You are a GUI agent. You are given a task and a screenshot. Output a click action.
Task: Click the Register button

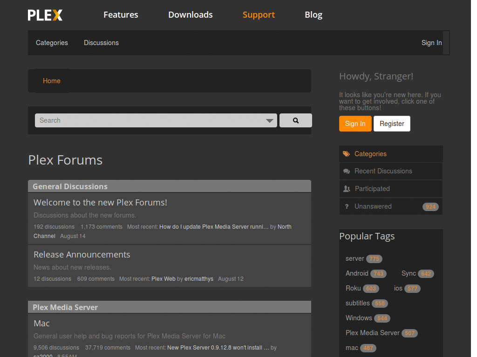coord(392,124)
